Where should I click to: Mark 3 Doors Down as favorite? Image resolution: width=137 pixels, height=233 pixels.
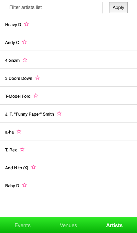pos(38,78)
